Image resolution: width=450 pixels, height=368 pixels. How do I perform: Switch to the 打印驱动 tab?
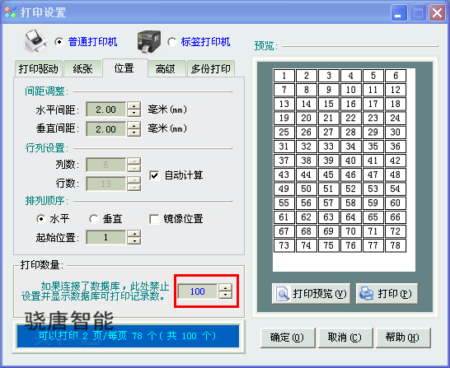38,69
